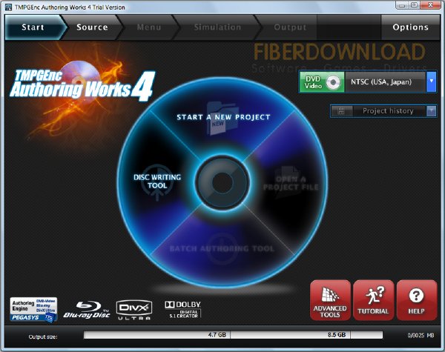Click the DVD Video format button
The height and width of the screenshot is (352, 445).
322,82
